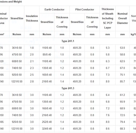The height and width of the screenshot is (133, 136).
Task: Click the insulation thickness value 2.0
Action: [x=32, y=55]
